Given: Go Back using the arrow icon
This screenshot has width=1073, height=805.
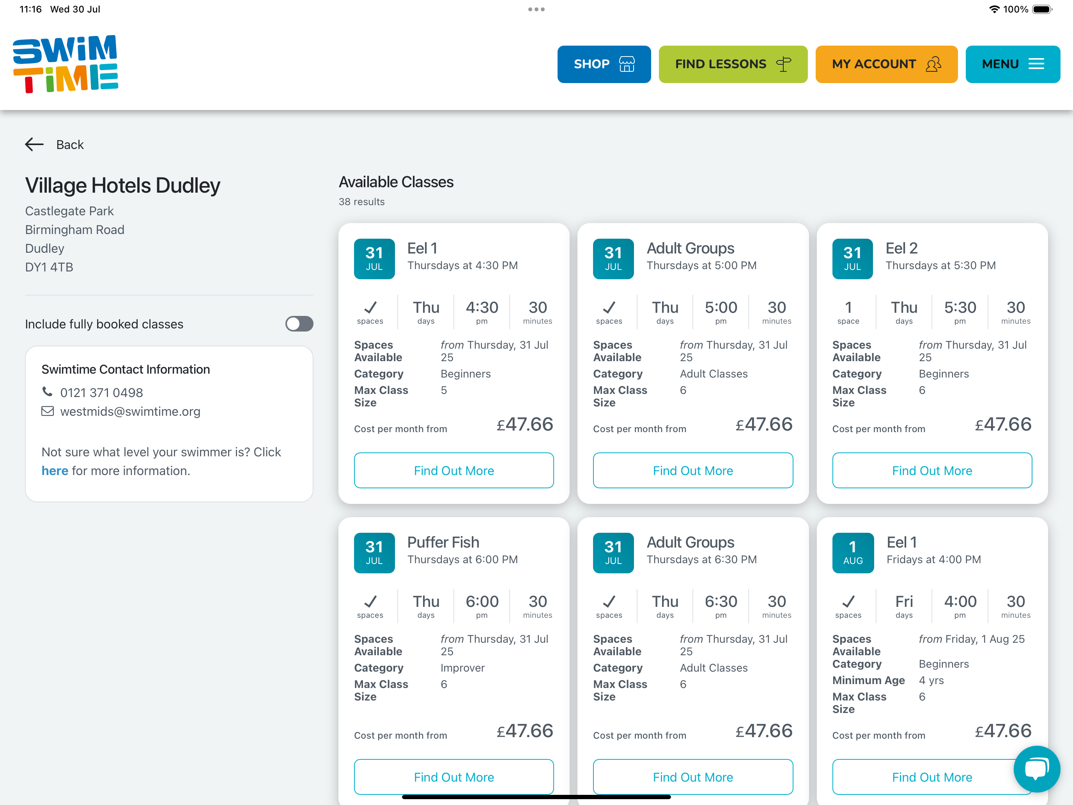Looking at the screenshot, I should (34, 144).
